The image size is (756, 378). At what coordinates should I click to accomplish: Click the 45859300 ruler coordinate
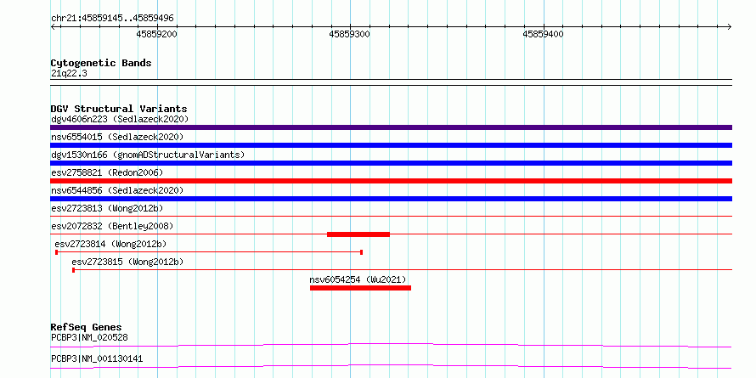click(x=350, y=34)
